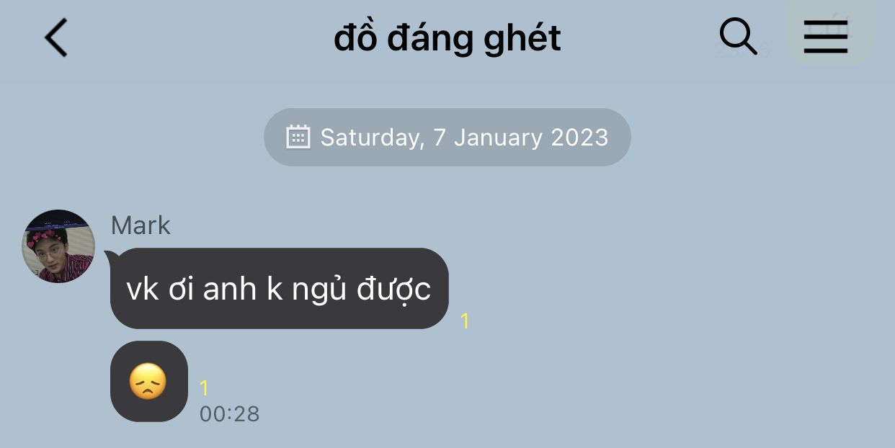Tap the sad face emoji
Image resolution: width=895 pixels, height=448 pixels.
tap(148, 382)
